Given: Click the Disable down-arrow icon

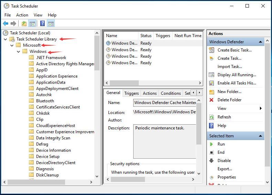Looking at the screenshot, I should tap(211, 161).
